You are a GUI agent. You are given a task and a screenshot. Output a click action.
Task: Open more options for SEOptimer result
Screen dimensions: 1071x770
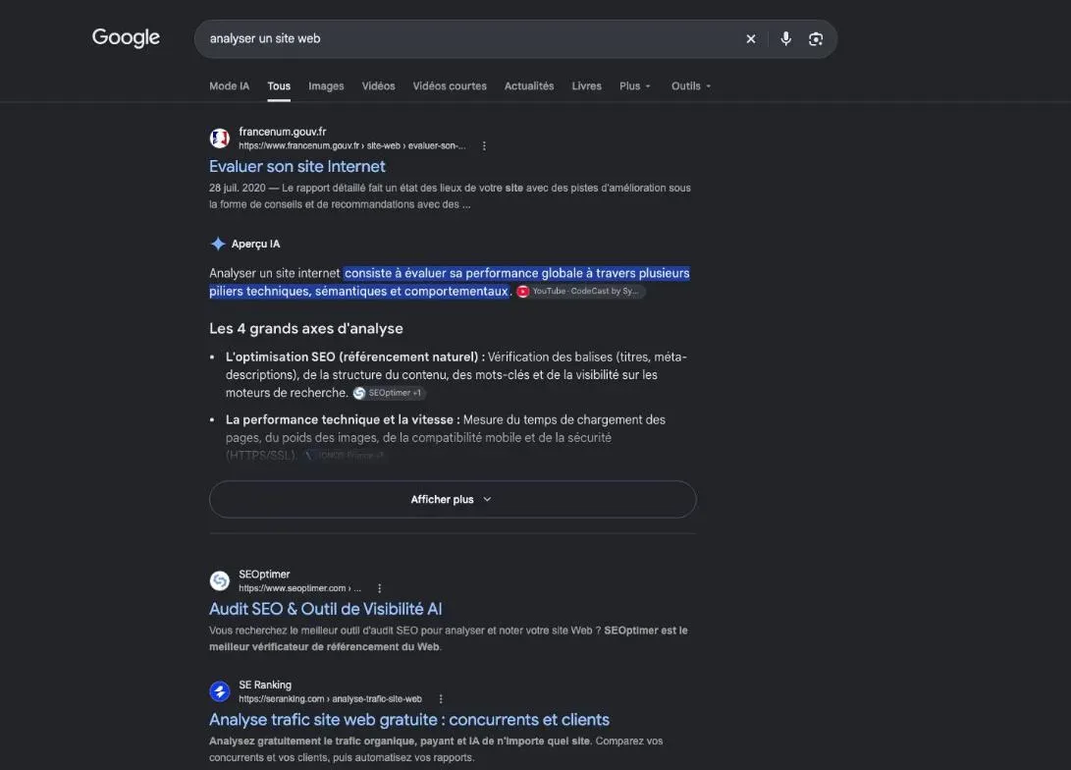coord(379,588)
